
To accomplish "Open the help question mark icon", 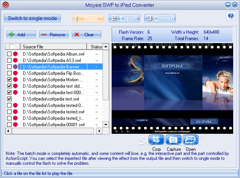I will pyautogui.click(x=231, y=15).
